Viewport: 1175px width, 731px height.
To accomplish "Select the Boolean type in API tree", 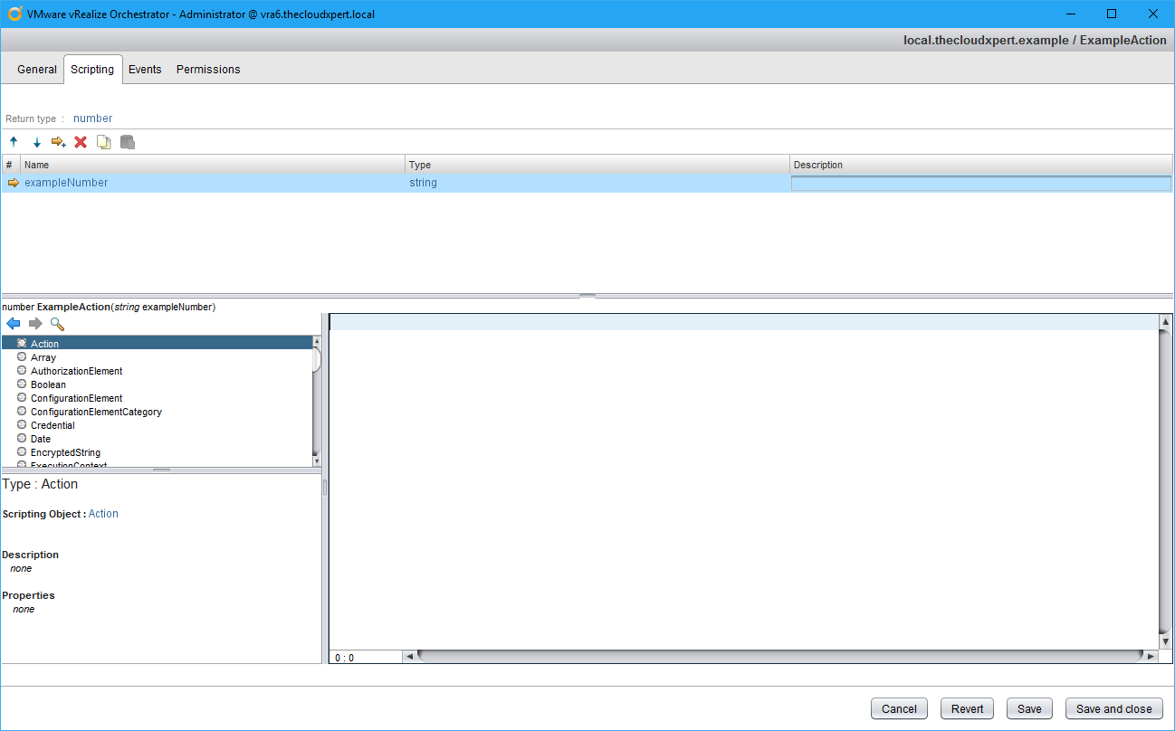I will pos(48,384).
